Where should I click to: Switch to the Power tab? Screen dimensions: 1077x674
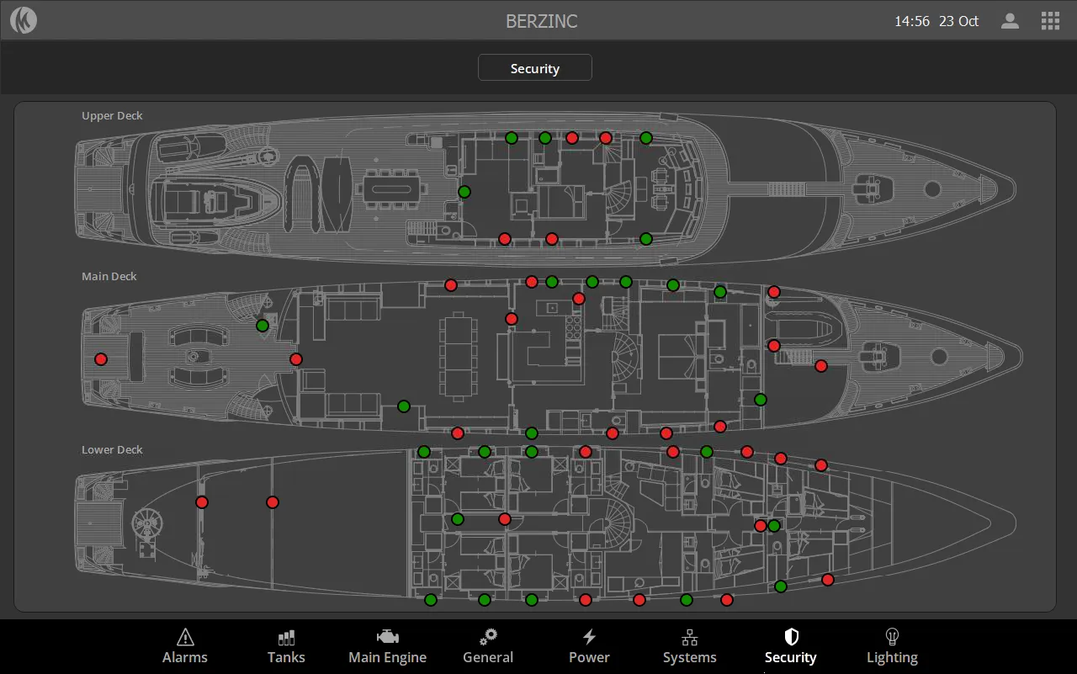click(x=589, y=646)
